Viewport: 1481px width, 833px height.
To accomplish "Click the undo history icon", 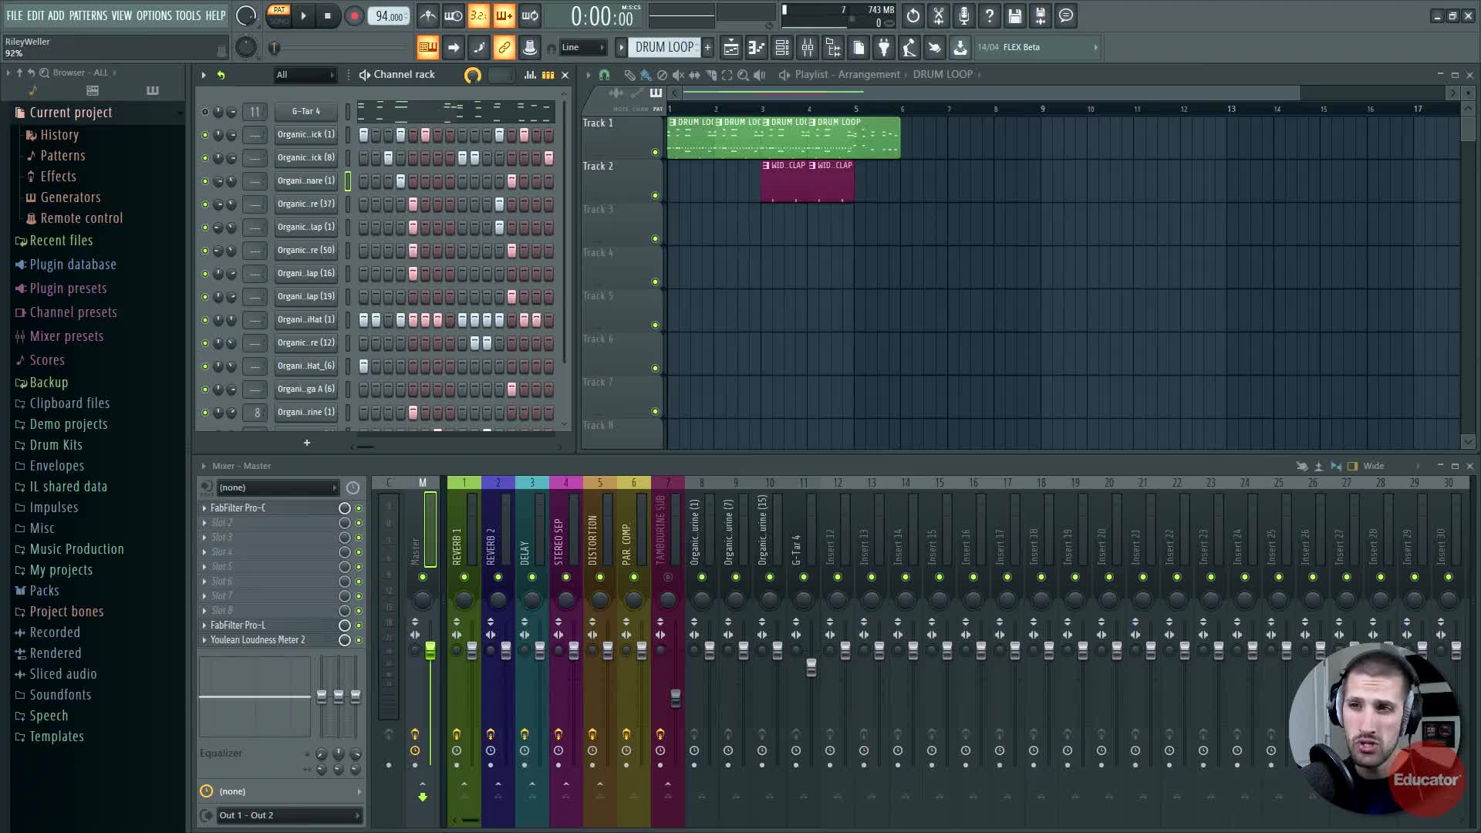I will tap(913, 16).
